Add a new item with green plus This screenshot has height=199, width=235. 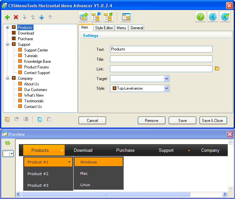7,17
